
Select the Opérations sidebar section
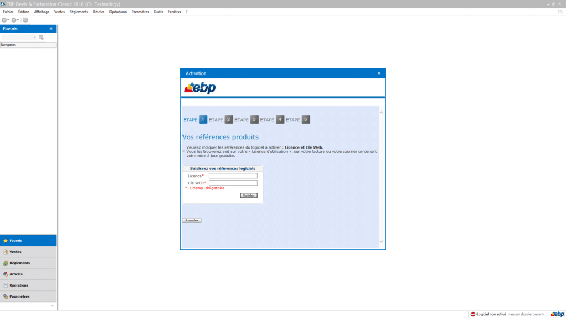[28, 285]
